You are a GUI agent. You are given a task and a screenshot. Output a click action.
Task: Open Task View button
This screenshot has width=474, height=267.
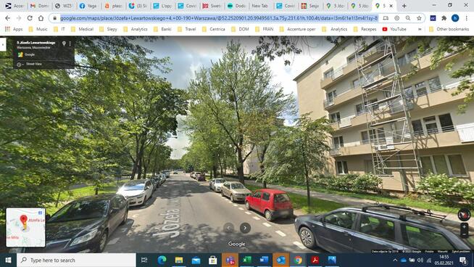tap(144, 260)
